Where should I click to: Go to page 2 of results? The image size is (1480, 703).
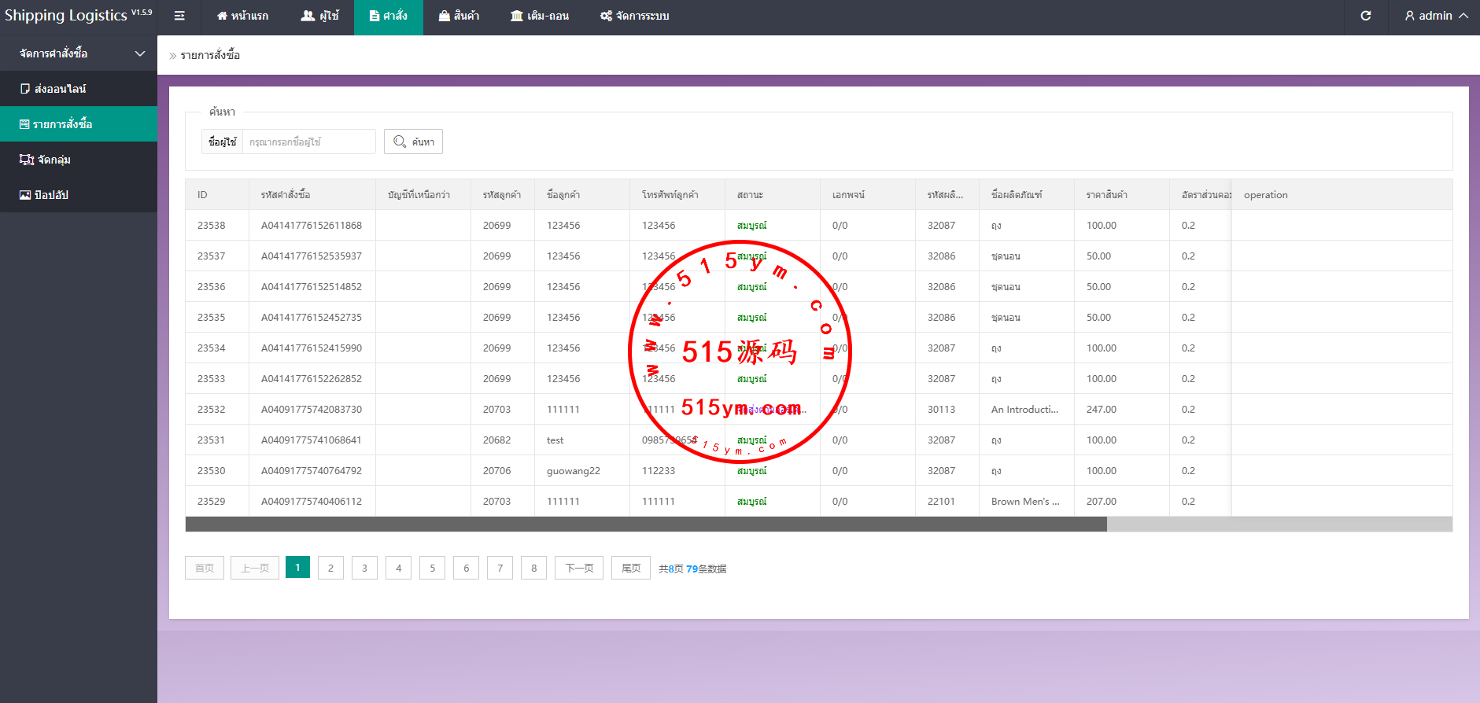point(330,568)
